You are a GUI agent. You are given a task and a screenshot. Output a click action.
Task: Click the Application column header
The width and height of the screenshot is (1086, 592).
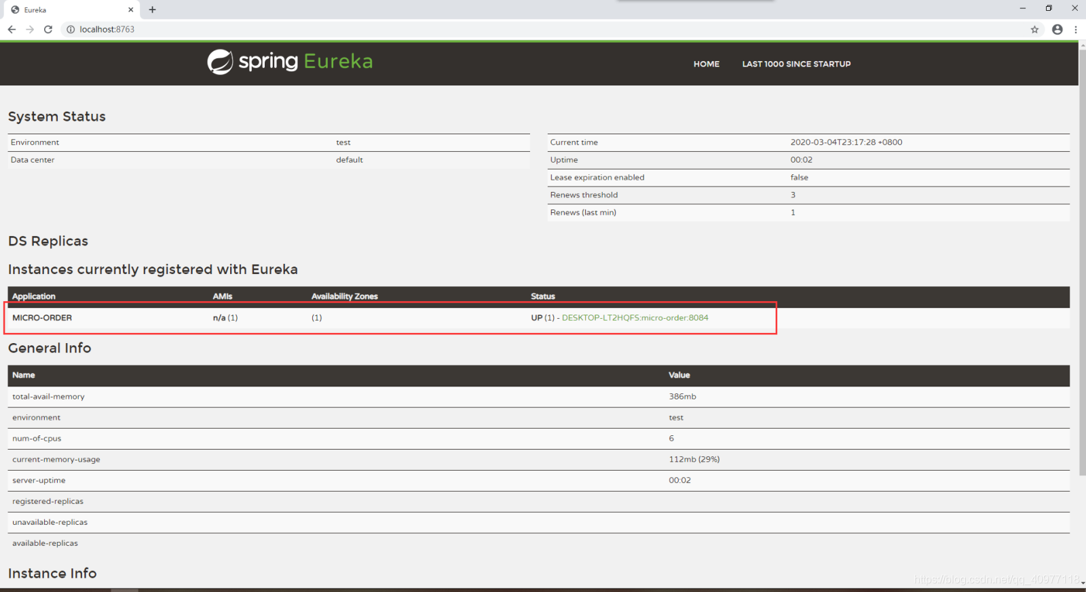[34, 296]
